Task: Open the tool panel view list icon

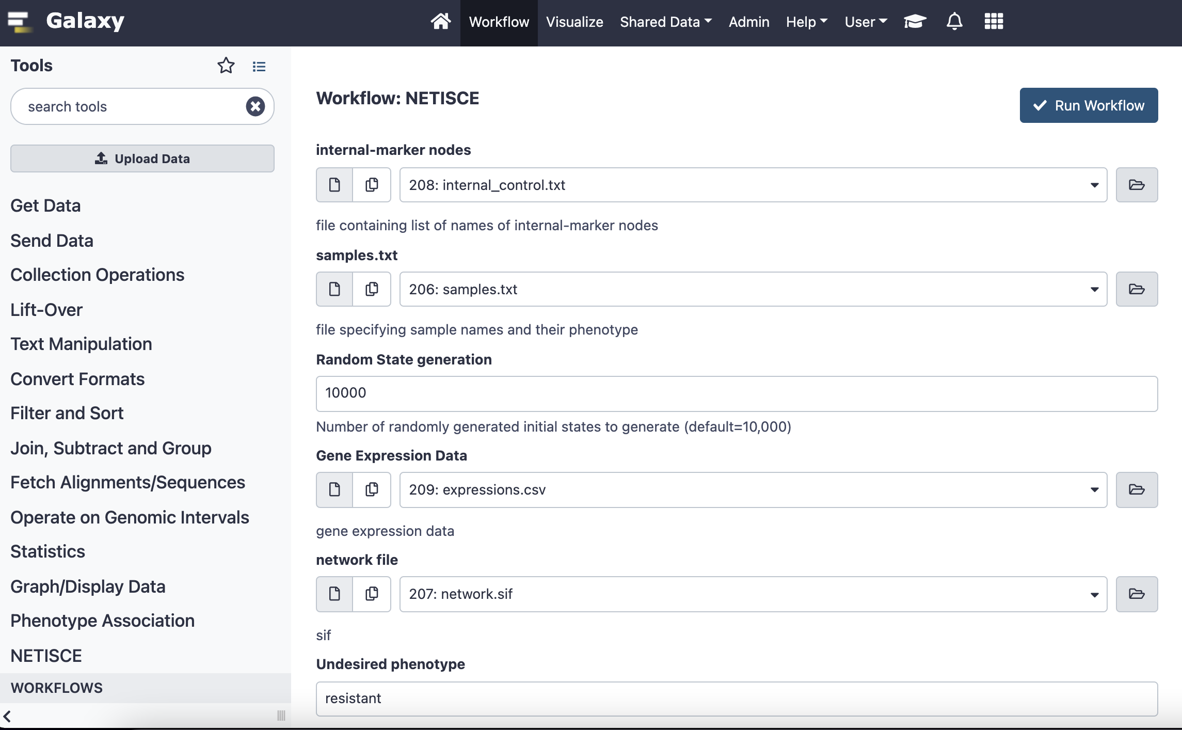Action: [259, 66]
